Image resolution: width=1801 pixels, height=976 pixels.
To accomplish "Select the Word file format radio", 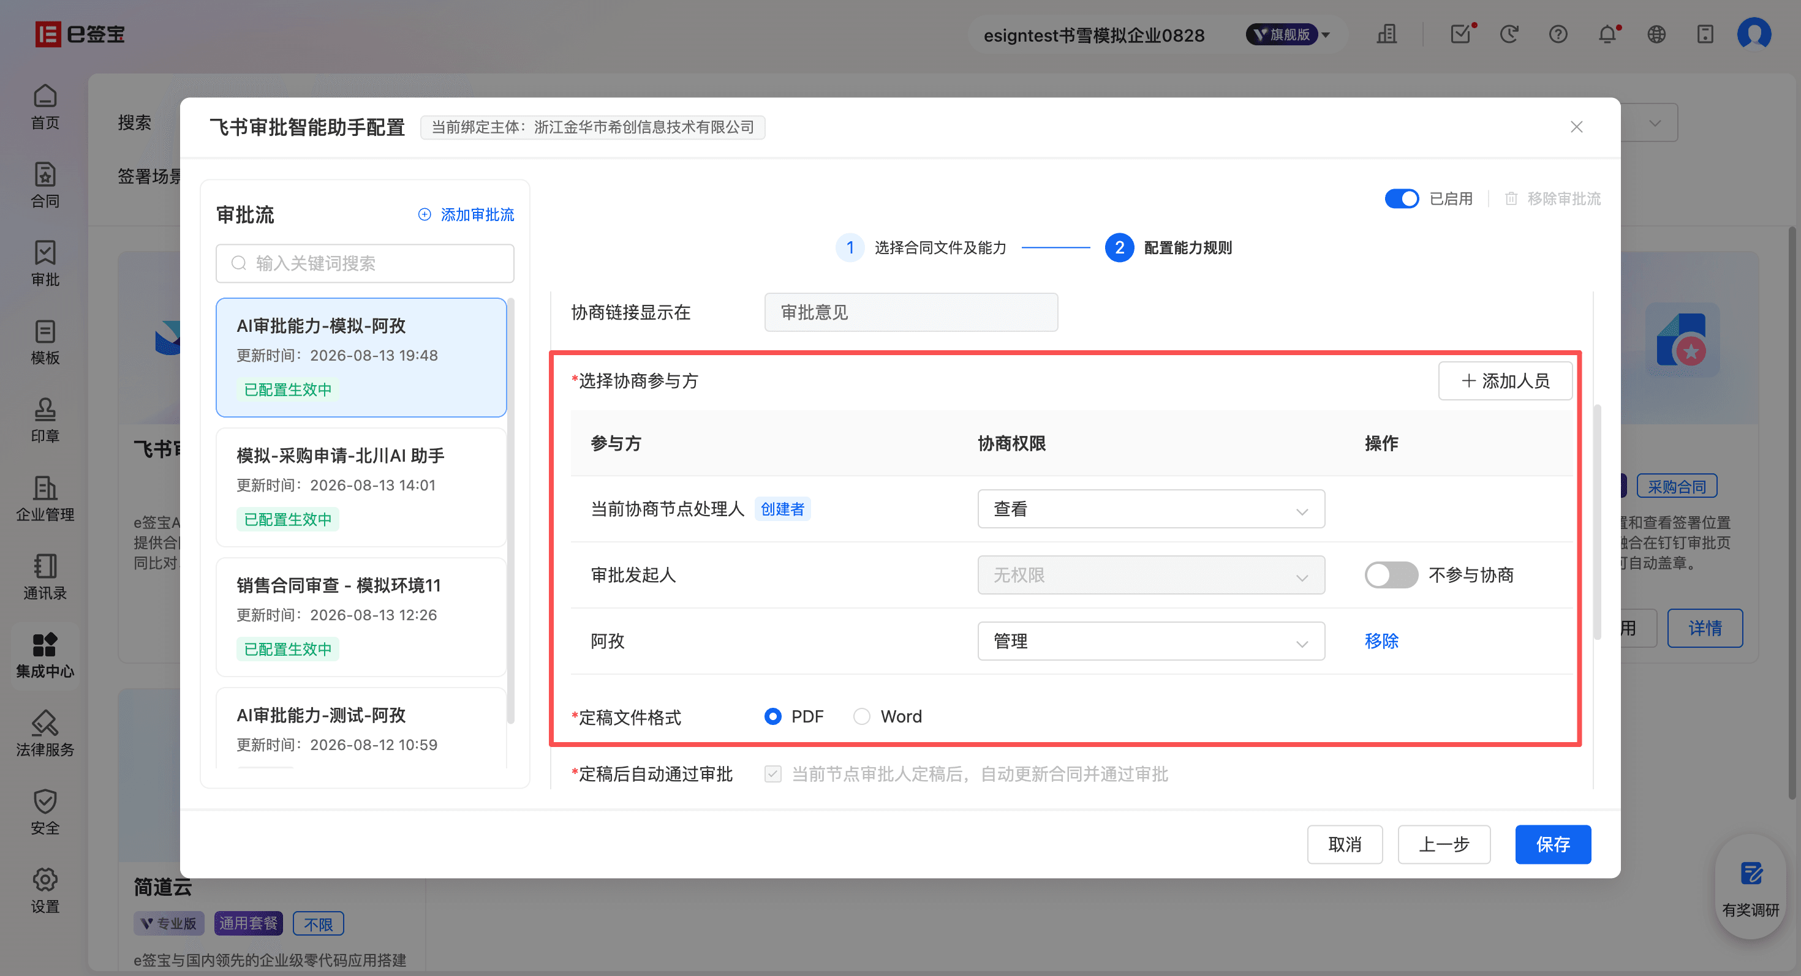I will point(861,716).
